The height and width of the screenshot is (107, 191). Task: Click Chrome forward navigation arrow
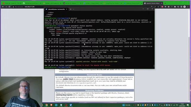[6, 7]
